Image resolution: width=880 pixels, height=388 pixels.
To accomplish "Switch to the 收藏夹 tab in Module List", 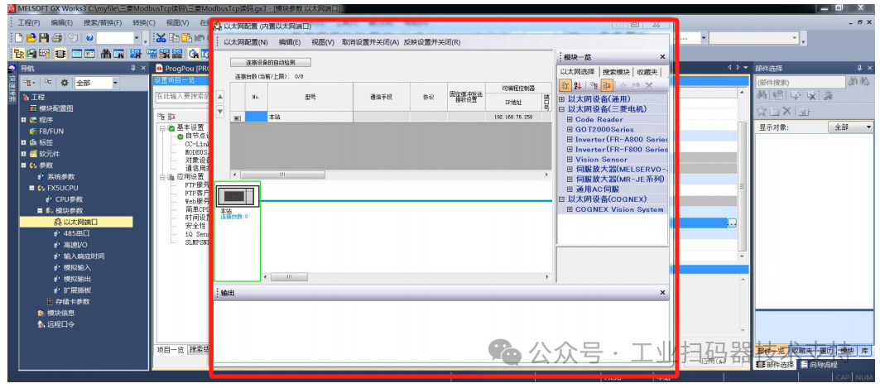I will pyautogui.click(x=647, y=72).
